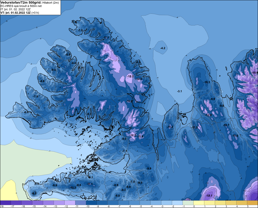Click the -10.9 temperature label
The image size is (258, 208).
(130, 101)
